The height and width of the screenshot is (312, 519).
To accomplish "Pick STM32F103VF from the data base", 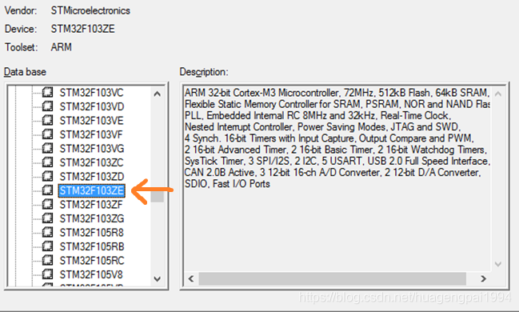I will (91, 135).
